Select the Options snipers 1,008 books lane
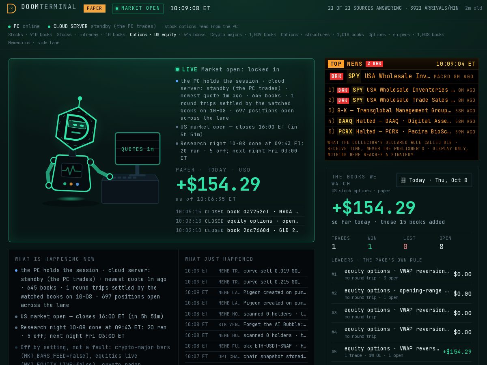Screen dimensions: 487x365 pyautogui.click(x=406, y=35)
